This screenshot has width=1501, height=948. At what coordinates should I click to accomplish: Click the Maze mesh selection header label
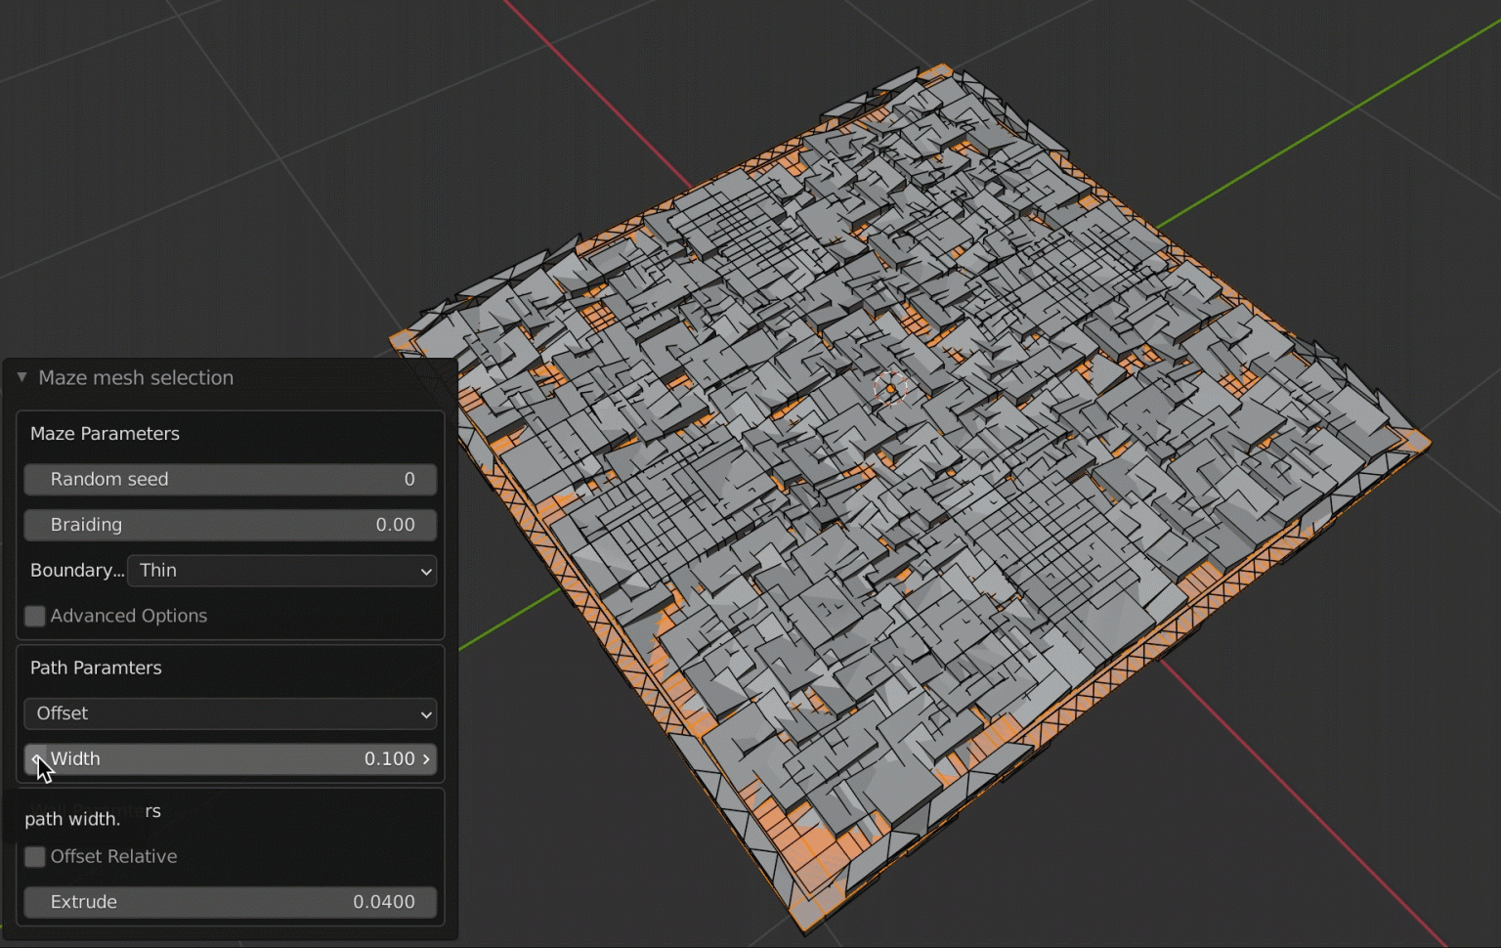point(136,377)
